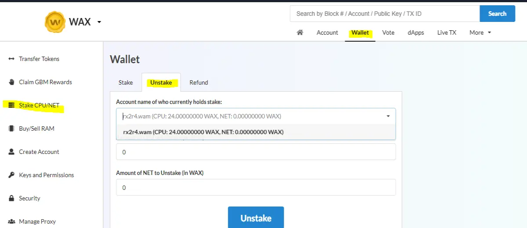This screenshot has width=527, height=228.
Task: Click the Keys and Permissions key icon
Action: (11, 175)
